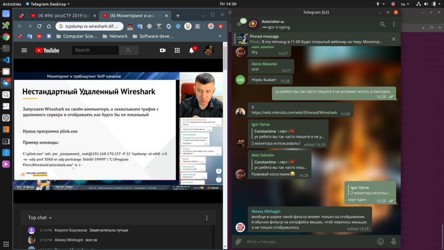Show Applications grid in the dock
This screenshot has width=444, height=250.
pos(6,244)
